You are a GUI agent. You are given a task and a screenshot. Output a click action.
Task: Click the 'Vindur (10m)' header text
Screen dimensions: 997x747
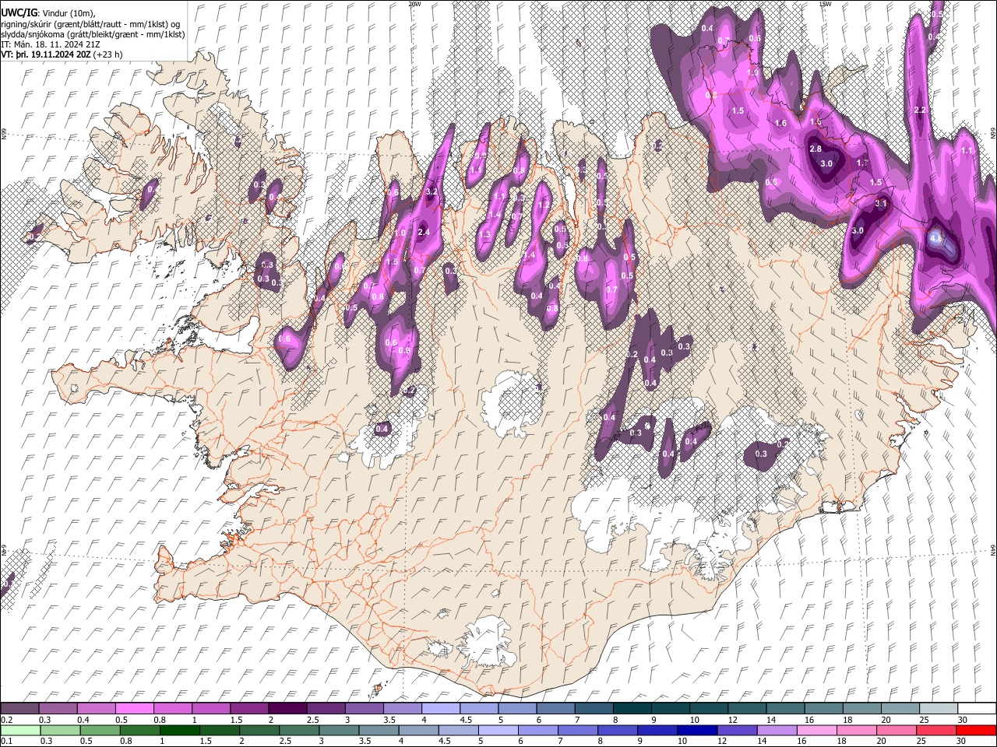(x=68, y=13)
